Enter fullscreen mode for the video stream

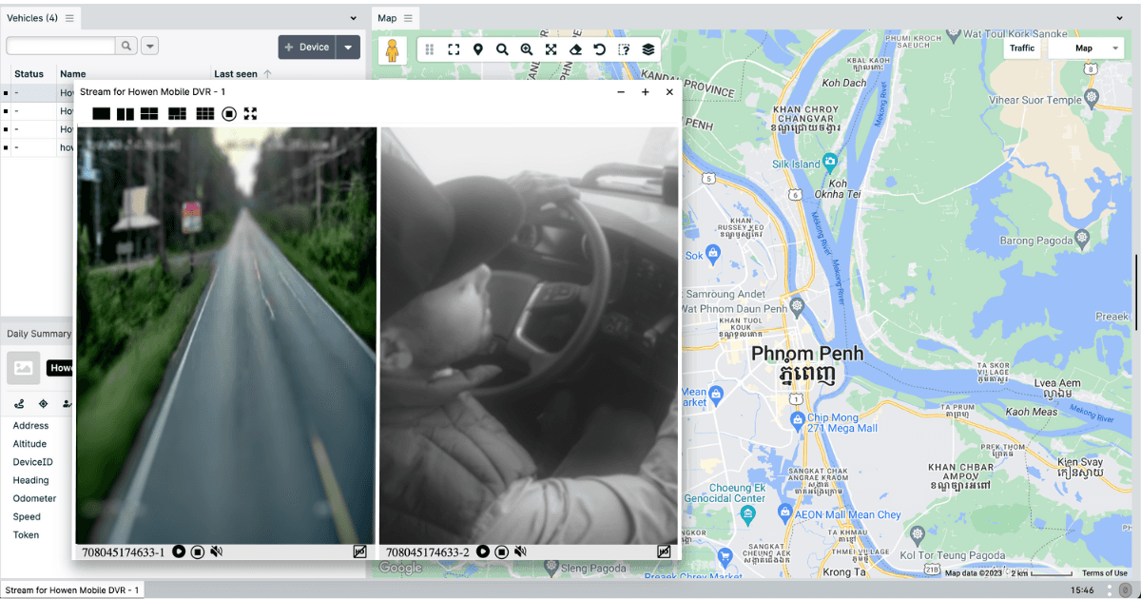coord(250,113)
